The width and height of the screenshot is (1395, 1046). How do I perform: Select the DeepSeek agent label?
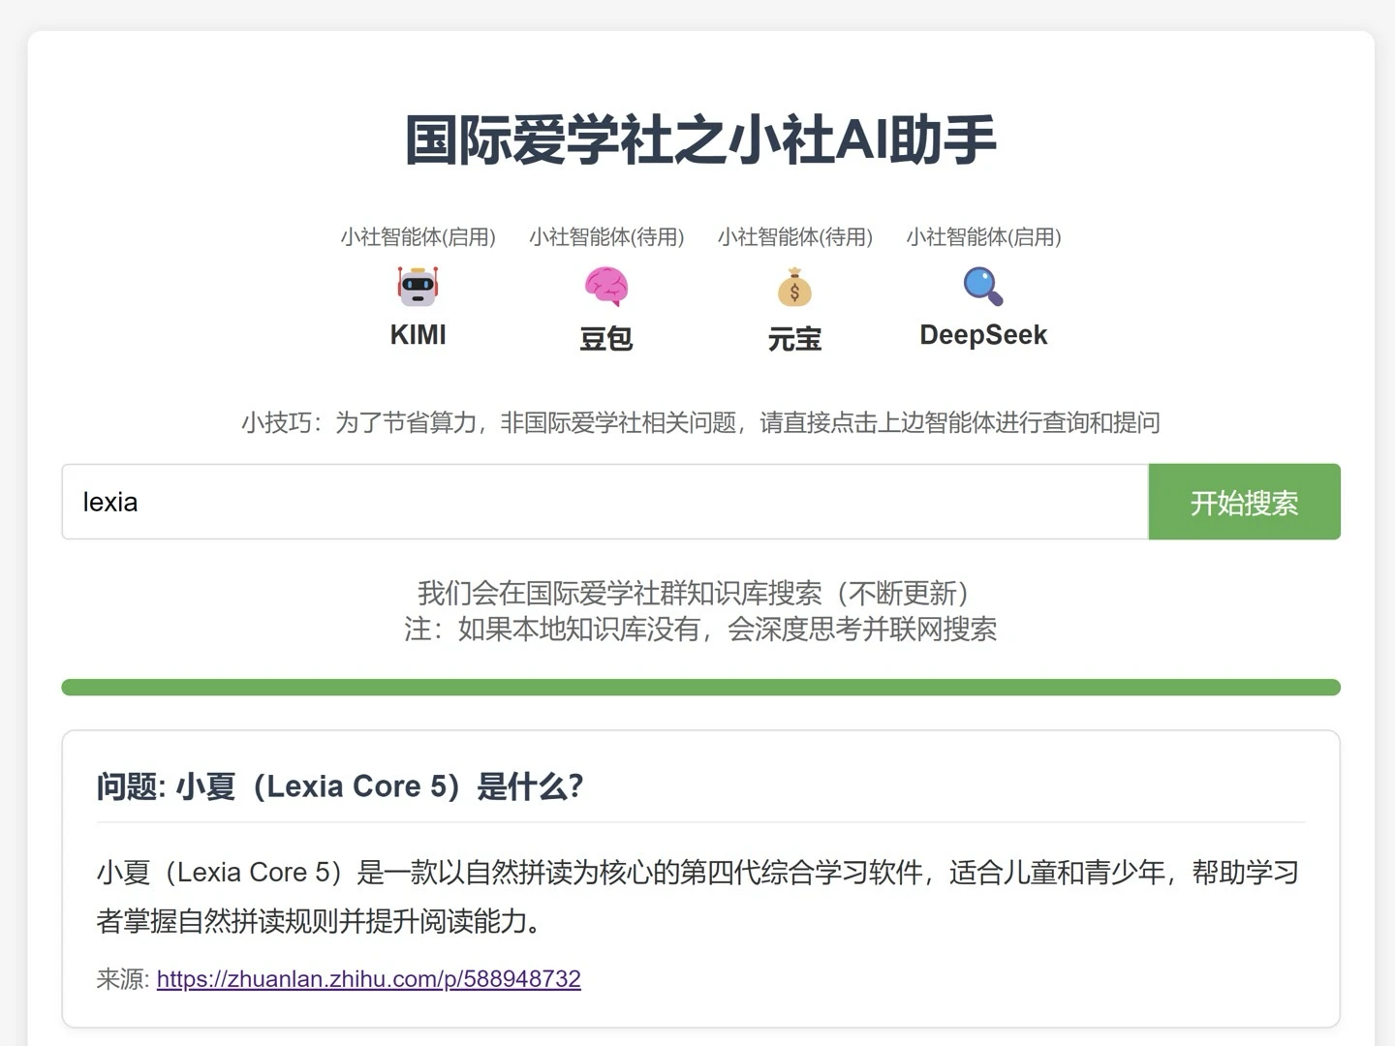983,335
